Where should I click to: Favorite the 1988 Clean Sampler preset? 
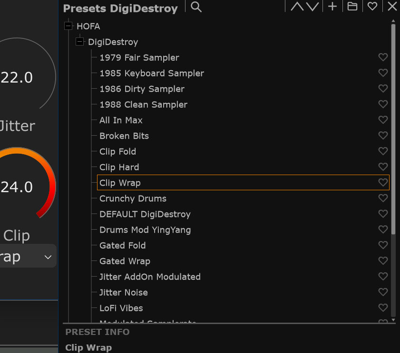point(383,104)
